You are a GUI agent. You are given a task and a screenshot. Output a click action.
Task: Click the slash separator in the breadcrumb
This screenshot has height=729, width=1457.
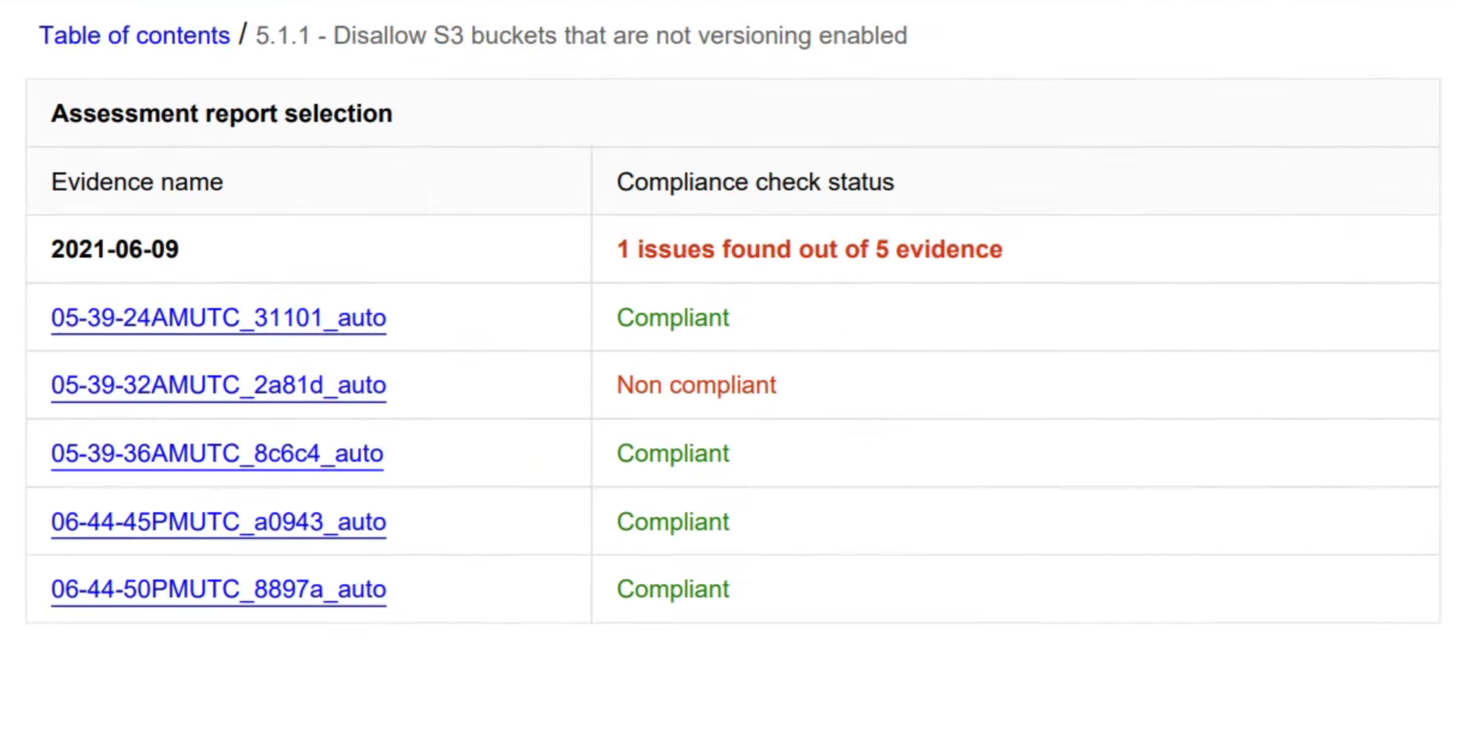pos(243,34)
